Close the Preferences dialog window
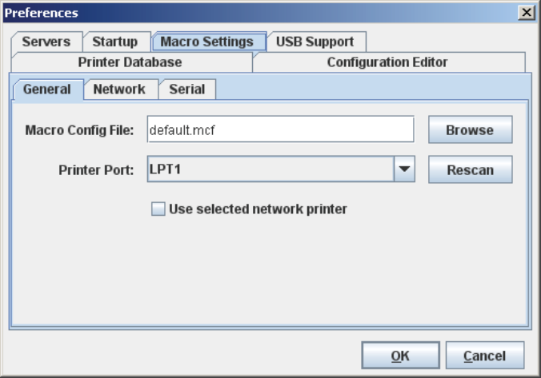Screen dimensions: 541x378 (x=527, y=13)
